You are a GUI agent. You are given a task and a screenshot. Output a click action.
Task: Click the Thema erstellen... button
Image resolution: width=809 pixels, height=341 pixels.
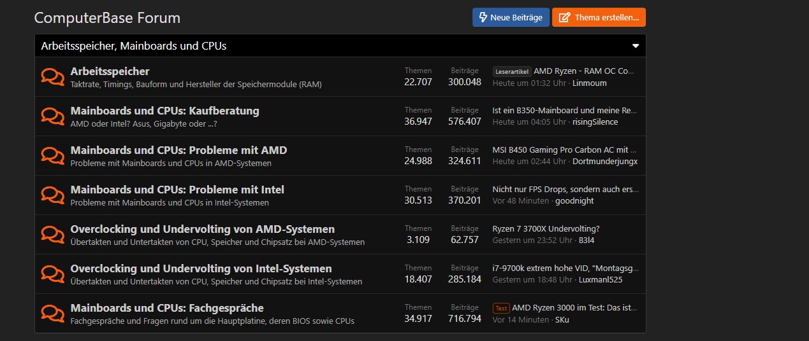pos(599,17)
